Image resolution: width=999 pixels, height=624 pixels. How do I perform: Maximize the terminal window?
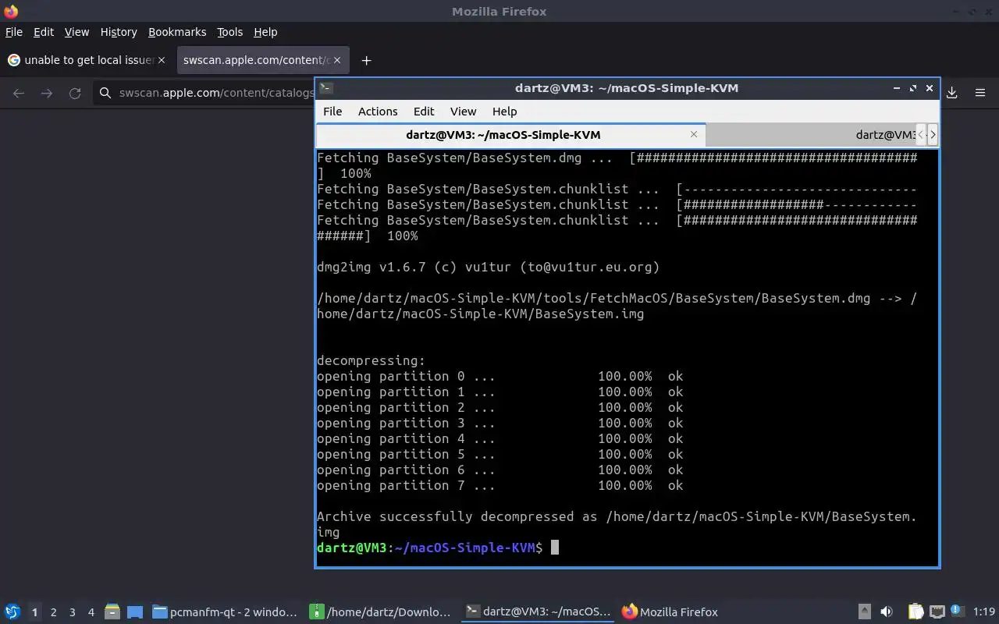coord(913,88)
